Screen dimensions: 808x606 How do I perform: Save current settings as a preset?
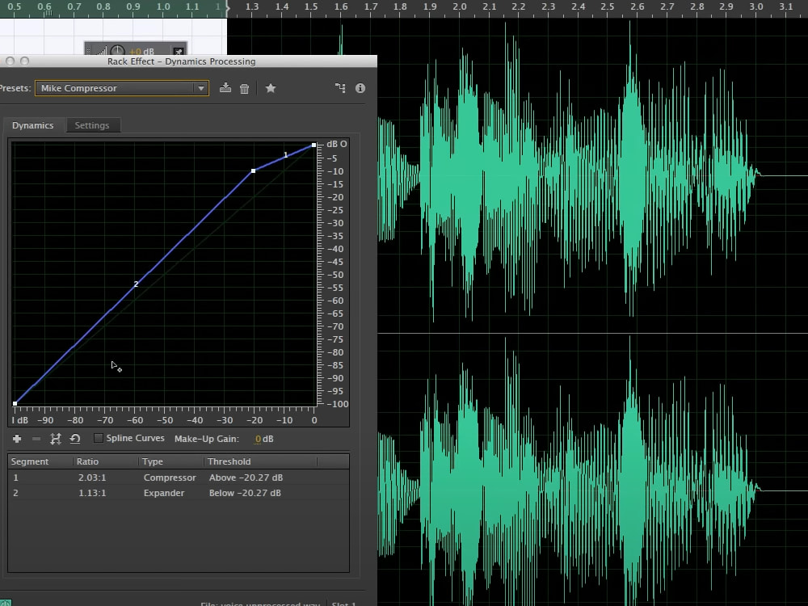(x=225, y=87)
